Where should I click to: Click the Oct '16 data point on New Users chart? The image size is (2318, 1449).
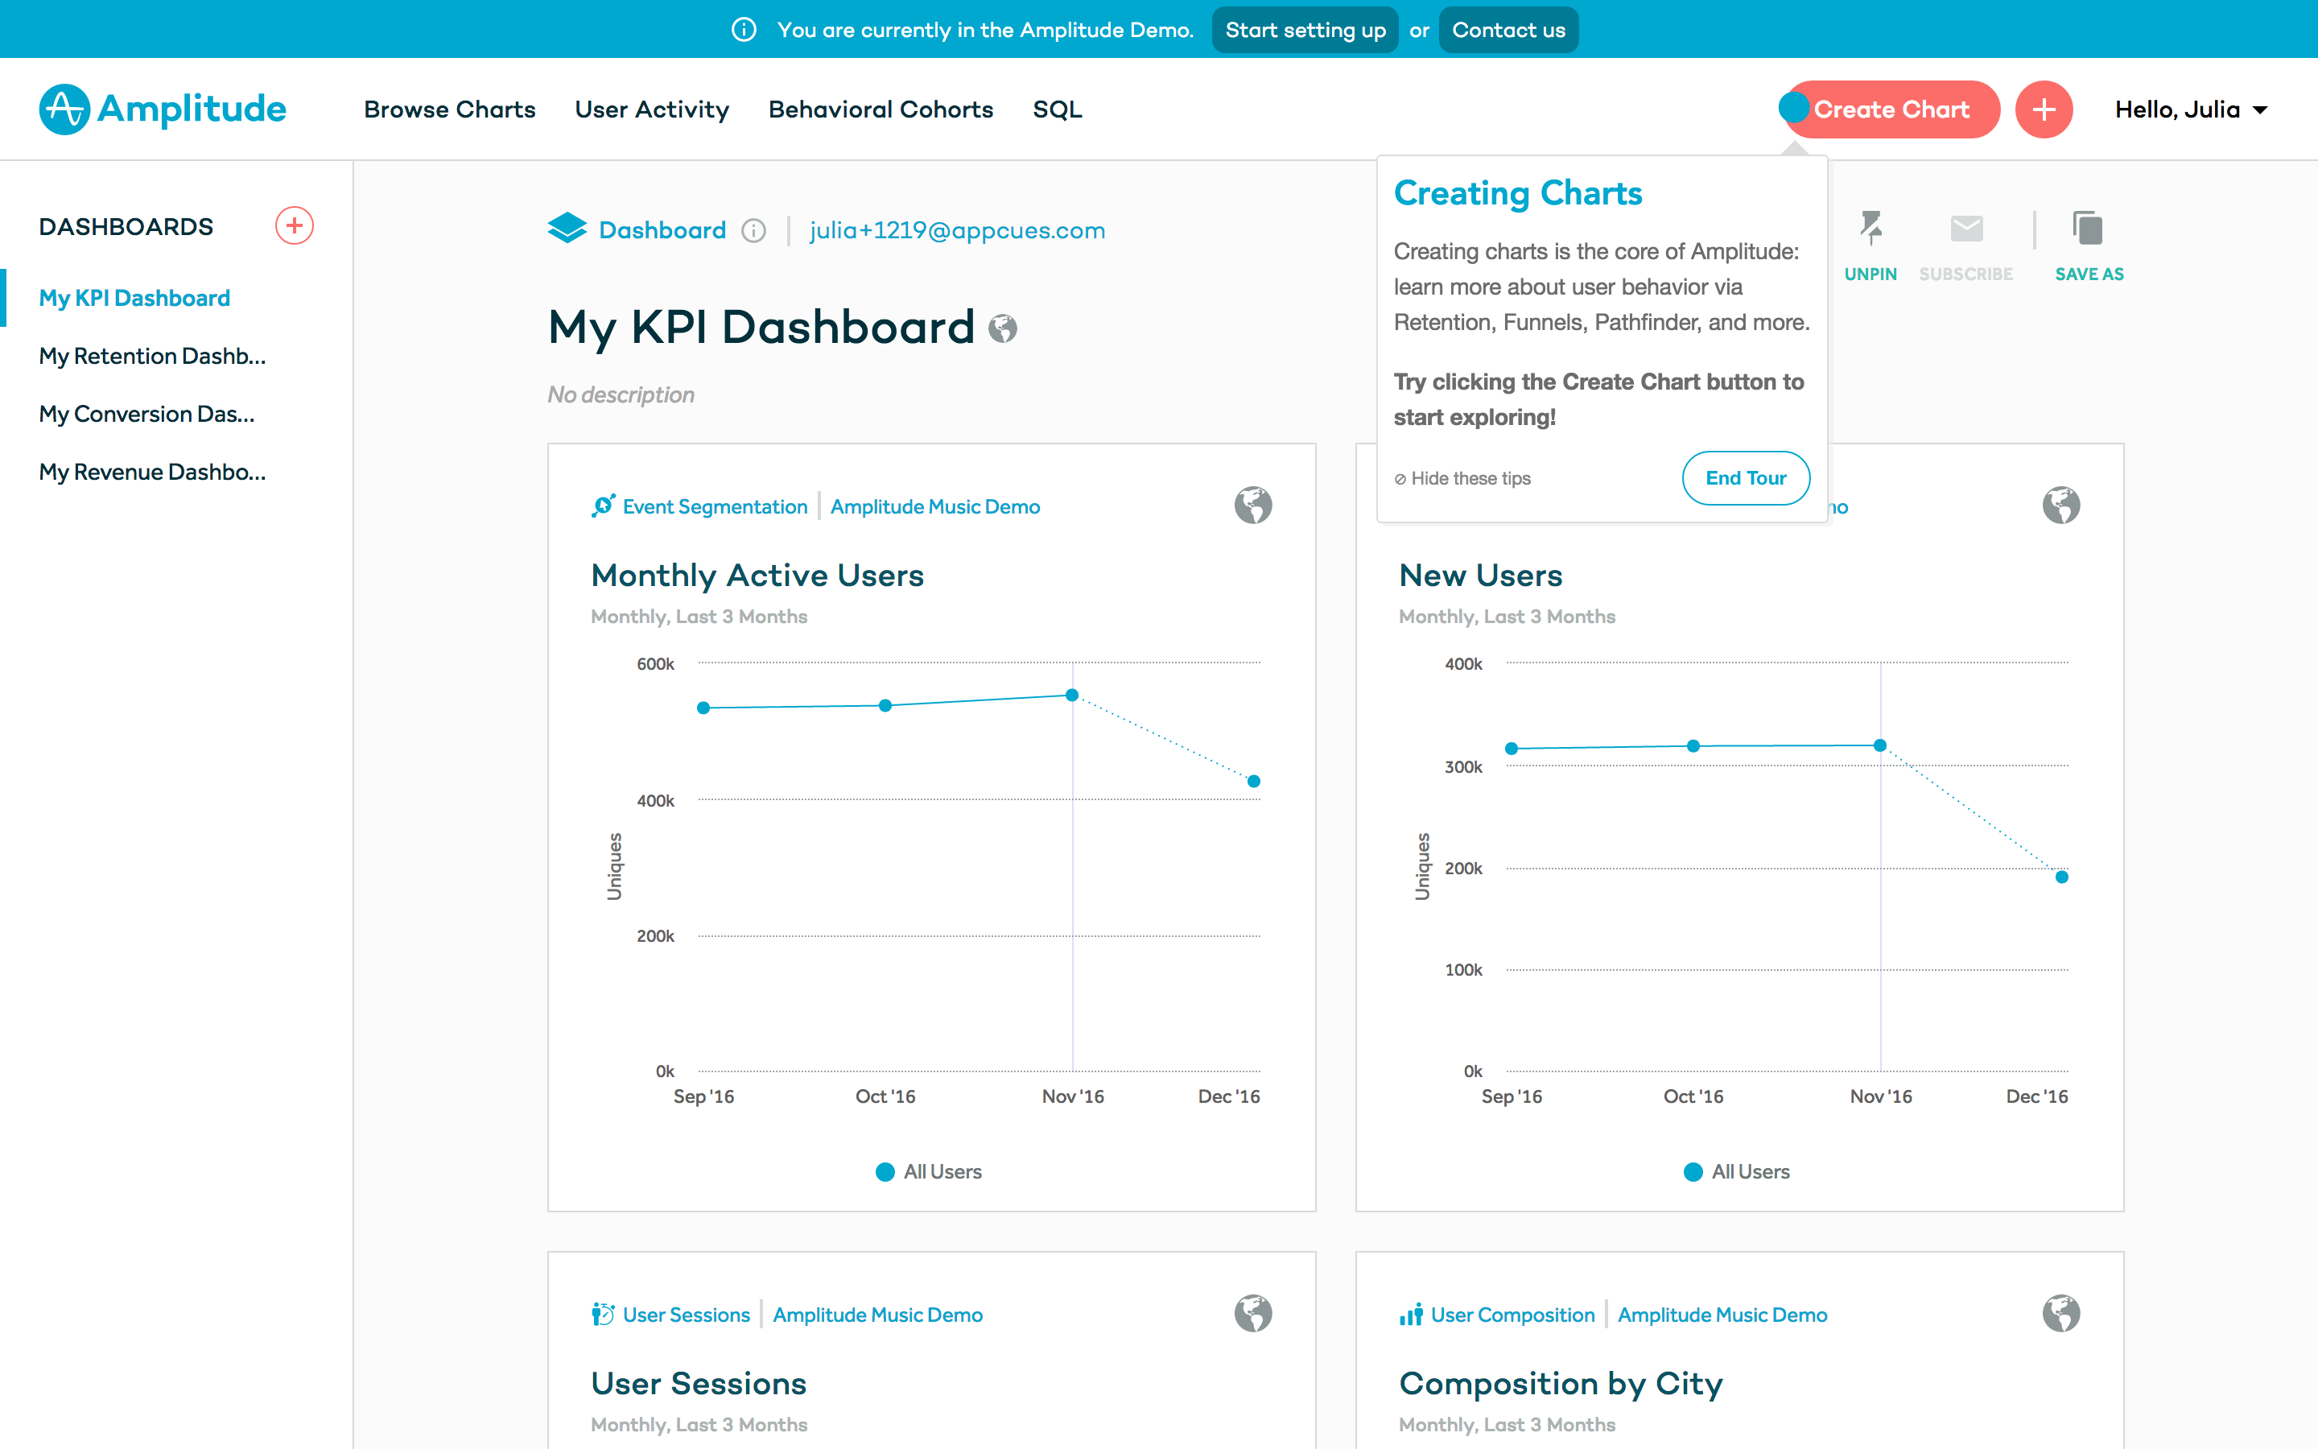pyautogui.click(x=1693, y=745)
